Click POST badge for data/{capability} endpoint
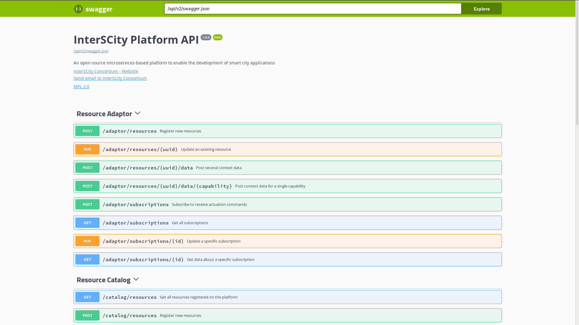Screen dimensions: 579x325 click(x=87, y=186)
